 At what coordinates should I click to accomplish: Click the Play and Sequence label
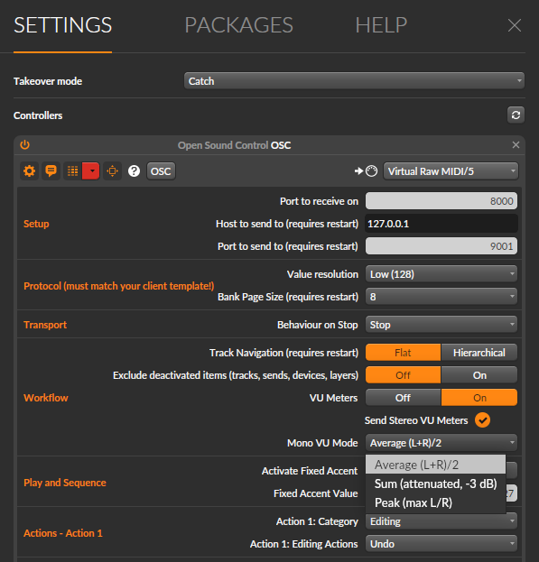(64, 483)
